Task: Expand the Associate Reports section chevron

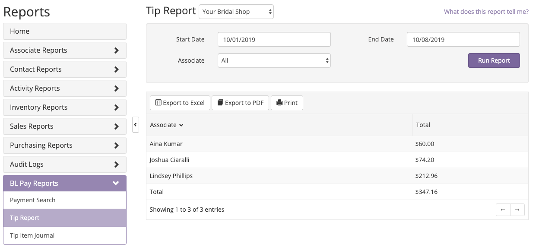Action: click(x=116, y=50)
